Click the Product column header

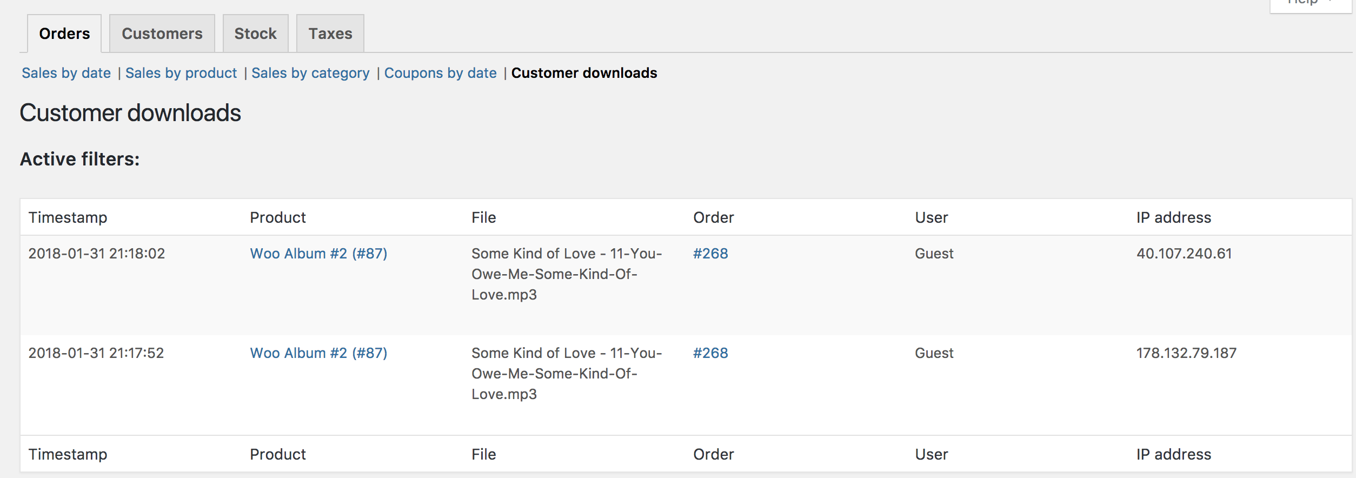pyautogui.click(x=278, y=217)
